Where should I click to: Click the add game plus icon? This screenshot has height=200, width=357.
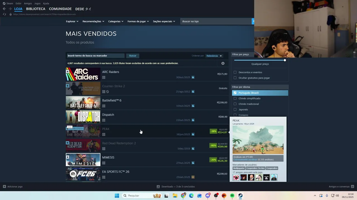[4, 187]
